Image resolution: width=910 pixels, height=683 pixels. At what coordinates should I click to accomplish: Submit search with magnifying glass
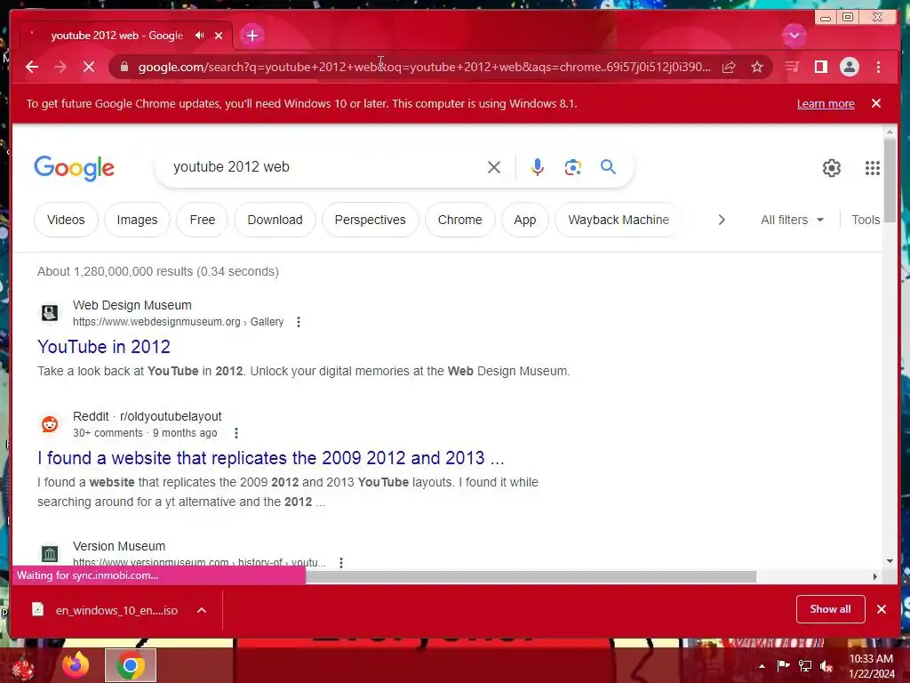tap(608, 166)
